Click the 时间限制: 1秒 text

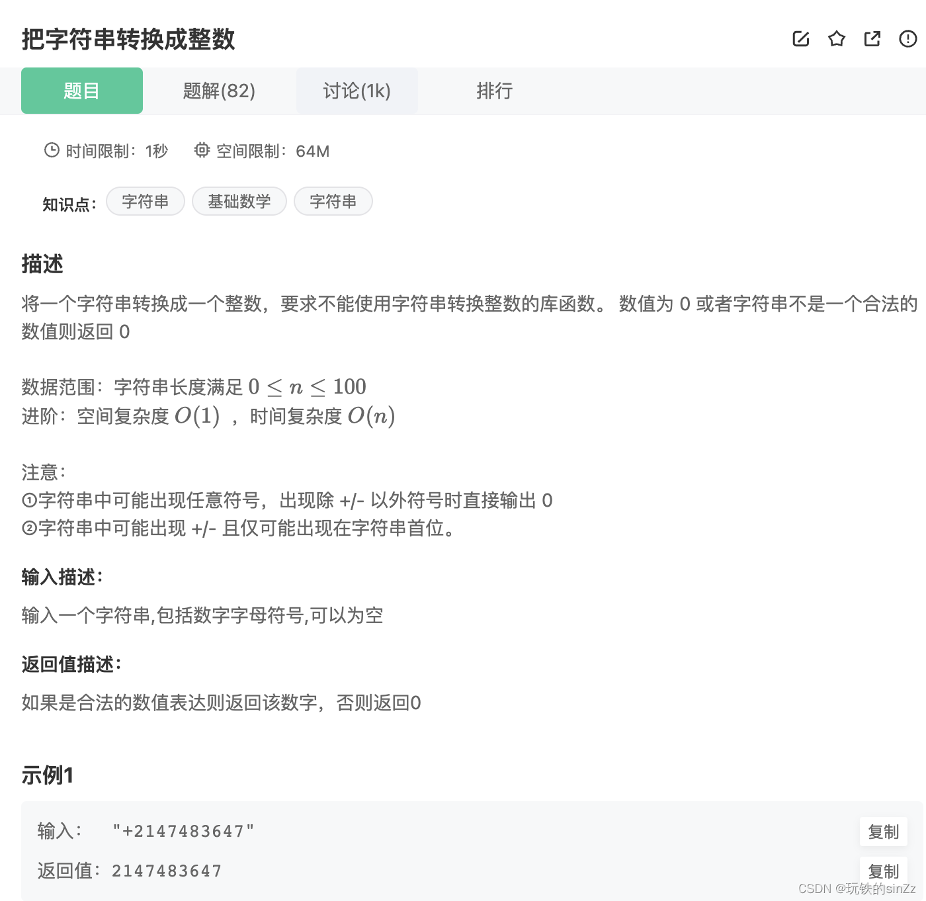117,151
